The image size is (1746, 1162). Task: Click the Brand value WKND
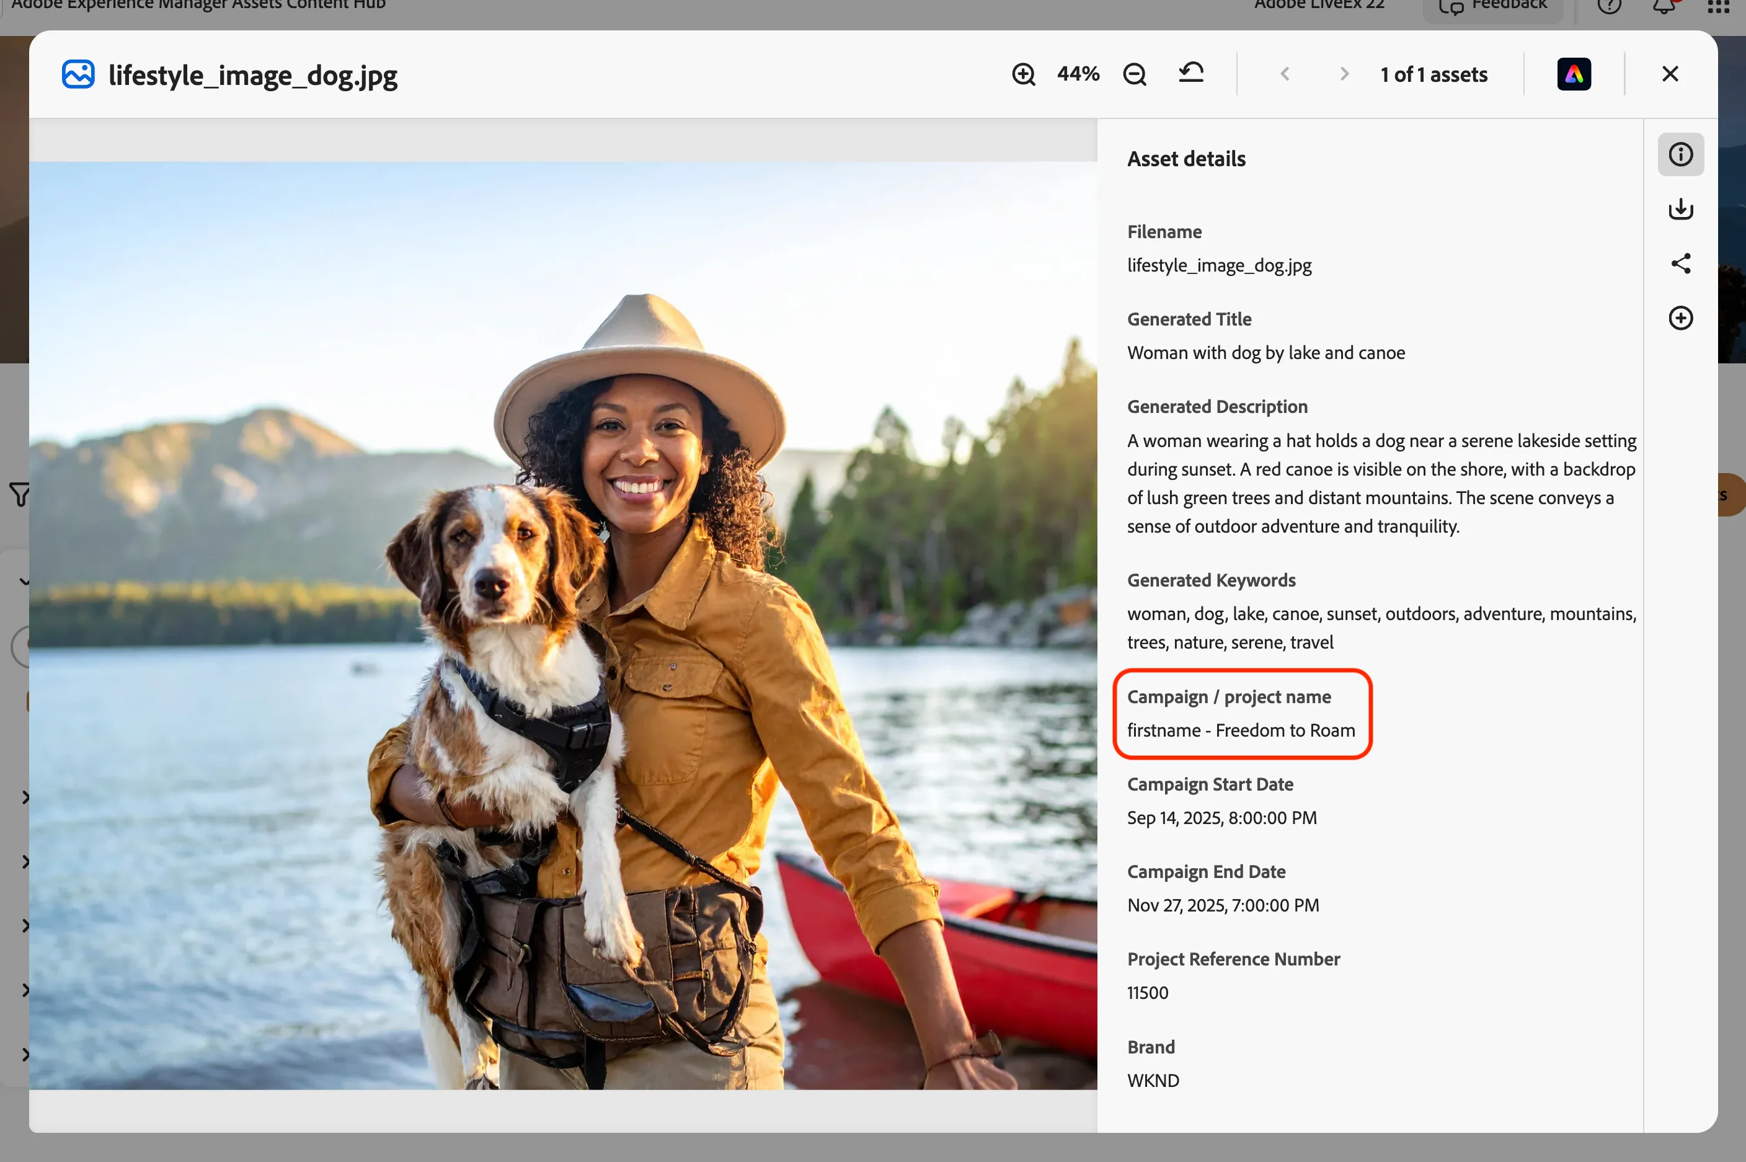[1153, 1081]
